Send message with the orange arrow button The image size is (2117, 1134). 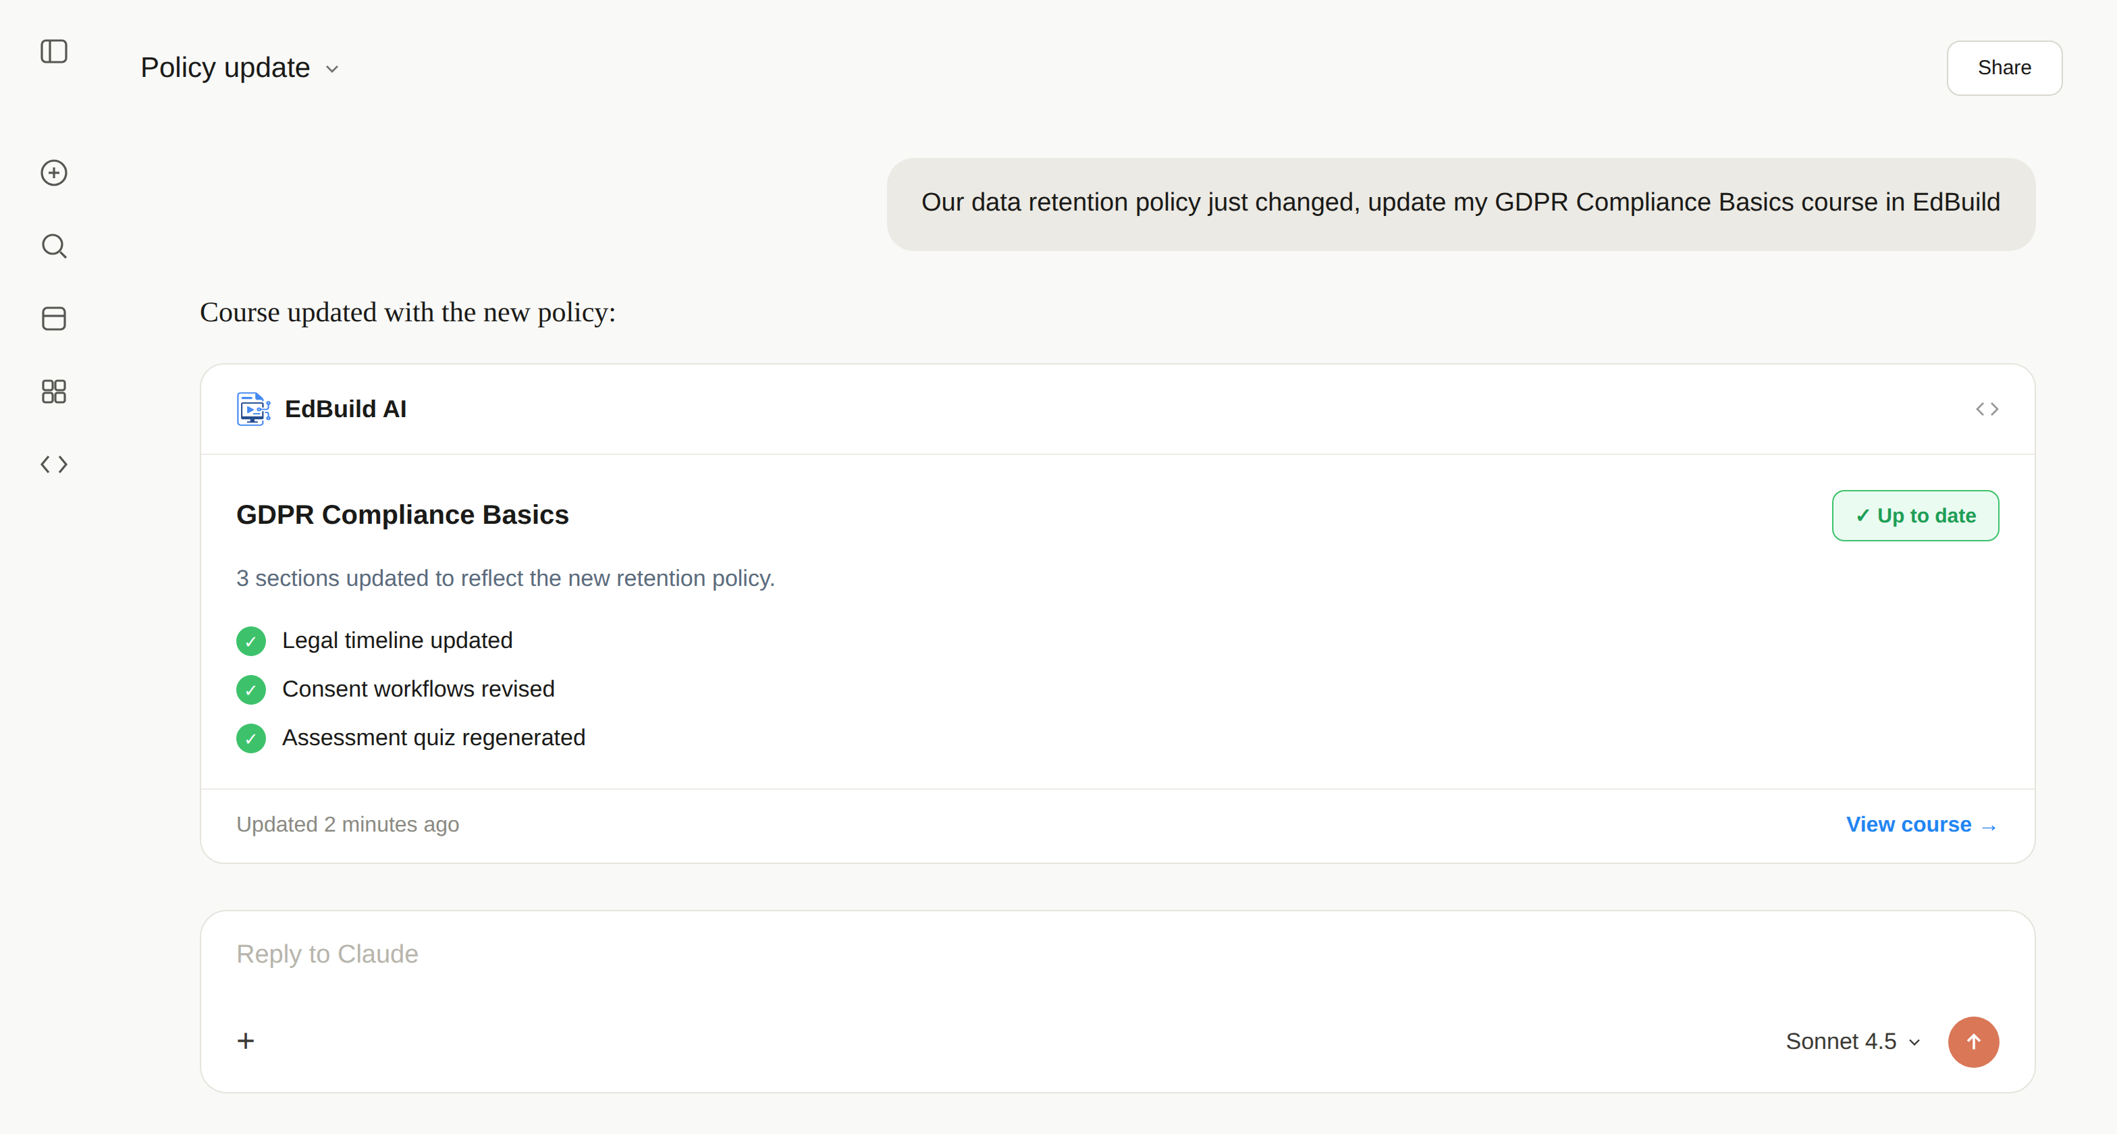(1973, 1041)
